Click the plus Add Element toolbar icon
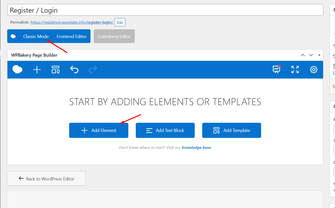The image size is (335, 208). pos(37,70)
